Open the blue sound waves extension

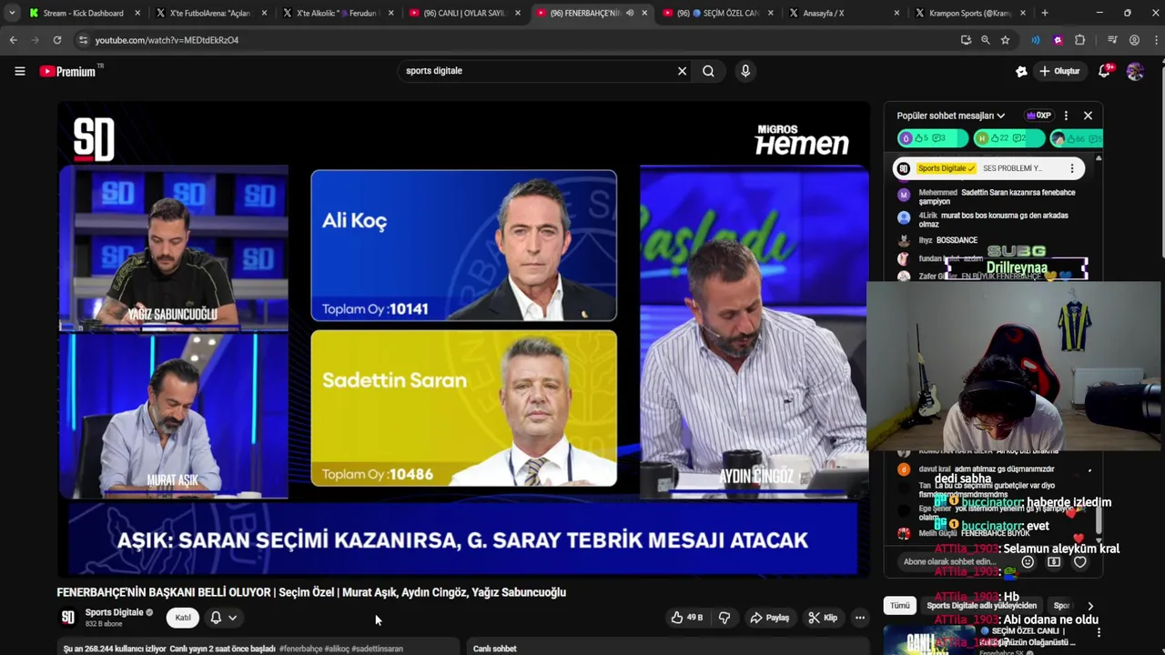pyautogui.click(x=1035, y=40)
